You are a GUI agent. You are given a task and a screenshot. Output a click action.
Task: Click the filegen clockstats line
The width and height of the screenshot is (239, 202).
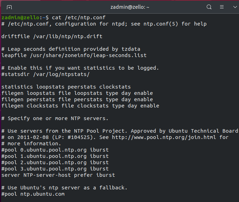tap(80, 106)
